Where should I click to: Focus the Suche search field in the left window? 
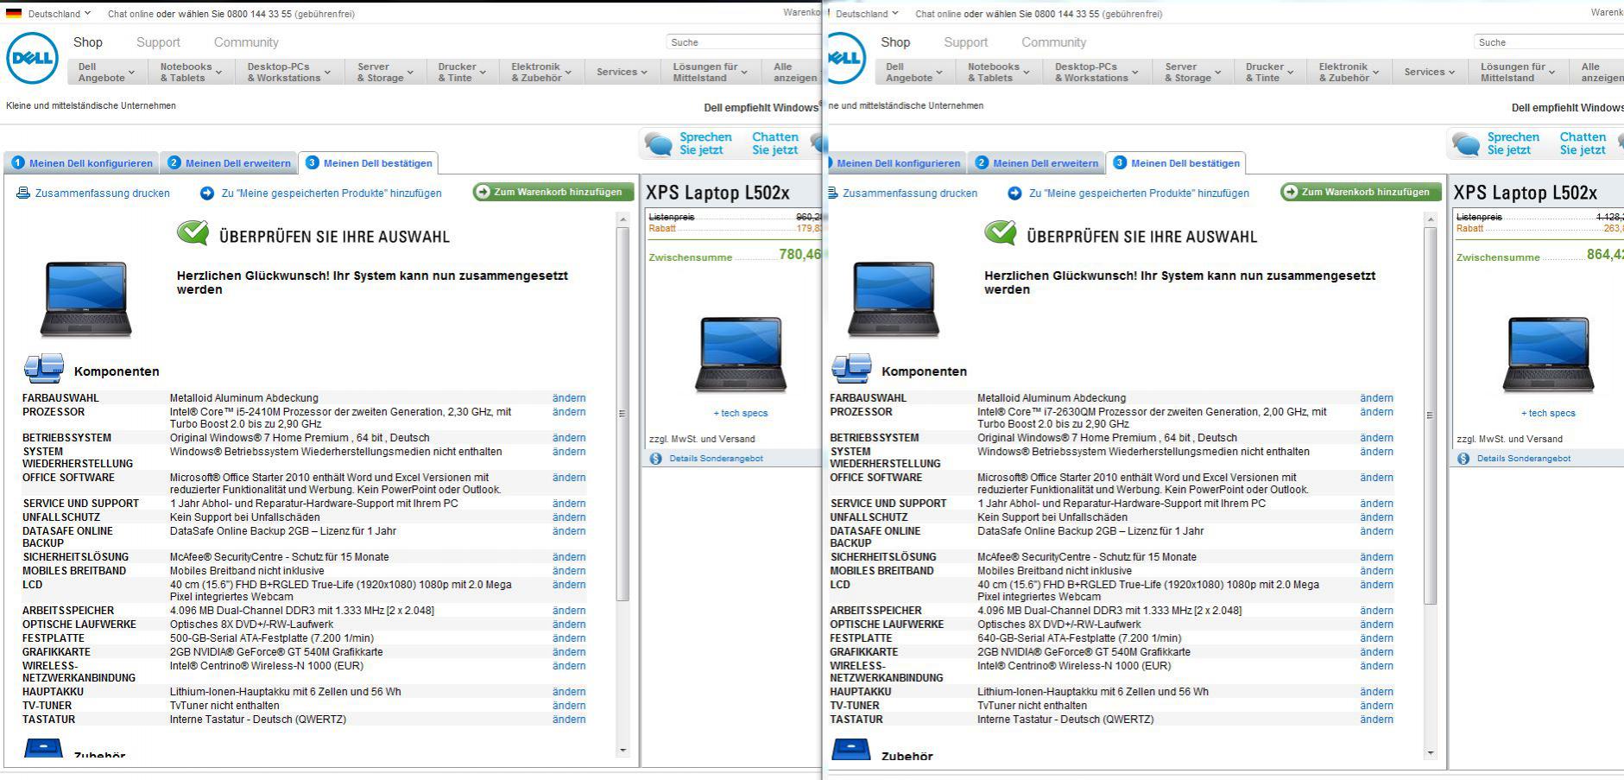pos(742,42)
